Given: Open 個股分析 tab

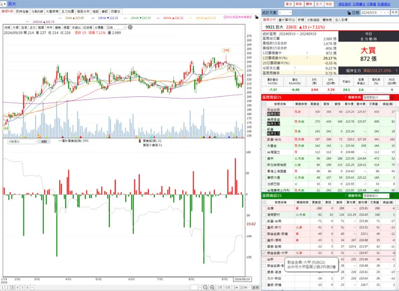Looking at the screenshot, I should tap(83, 12).
